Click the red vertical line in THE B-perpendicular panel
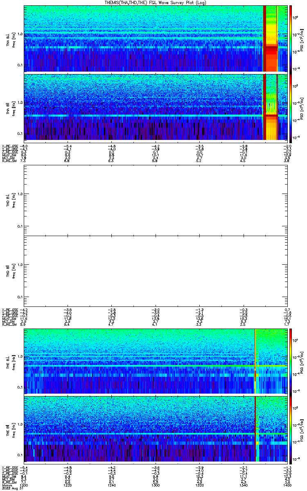The image size is (307, 491). 255,361
